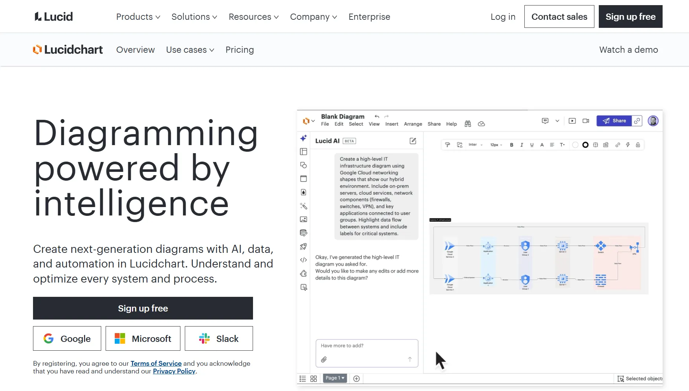This screenshot has width=689, height=391.
Task: Expand the Use cases dropdown
Action: (190, 50)
